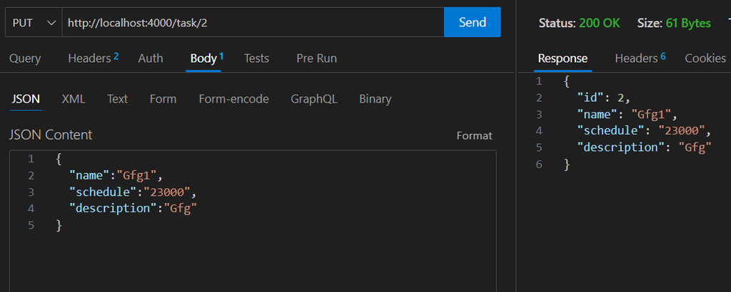This screenshot has width=731, height=292.
Task: Select Binary body type
Action: click(375, 99)
